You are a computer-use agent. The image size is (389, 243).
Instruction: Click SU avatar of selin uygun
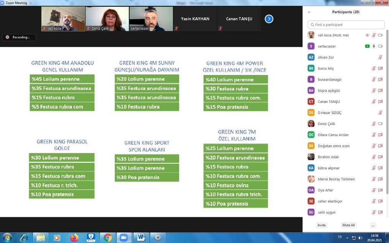click(311, 212)
